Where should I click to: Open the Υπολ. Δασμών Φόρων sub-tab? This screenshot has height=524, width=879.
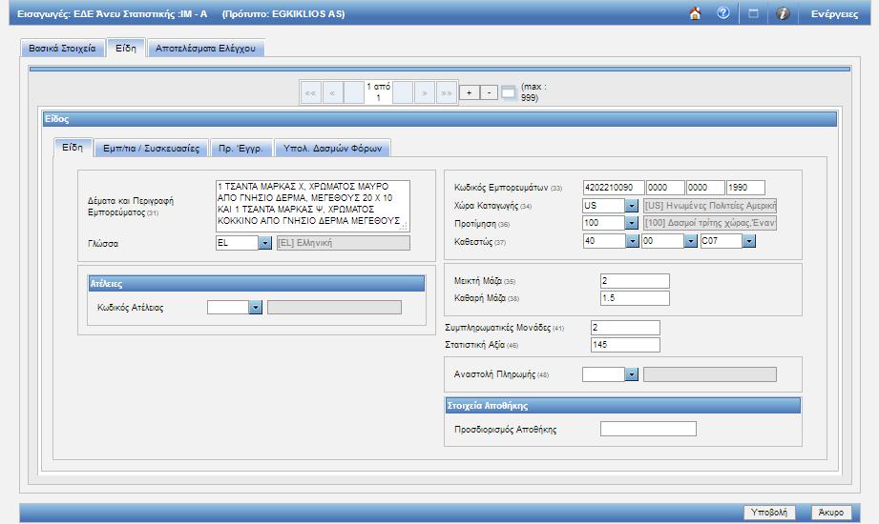pyautogui.click(x=332, y=149)
